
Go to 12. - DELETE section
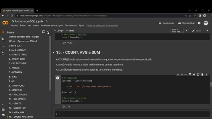coord(15,103)
